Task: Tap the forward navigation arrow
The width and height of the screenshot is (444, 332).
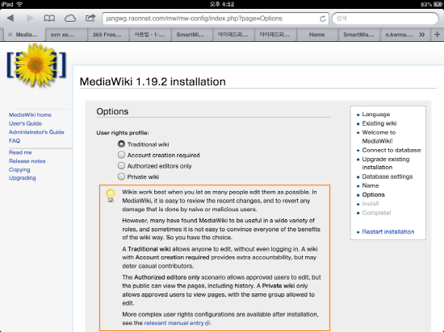Action: tap(30, 19)
